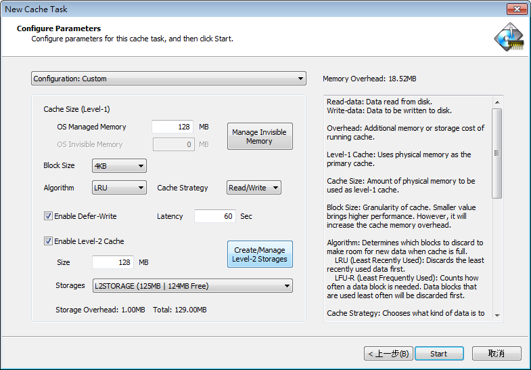Click the help text scroll down arrow
The image size is (531, 370).
click(x=497, y=315)
